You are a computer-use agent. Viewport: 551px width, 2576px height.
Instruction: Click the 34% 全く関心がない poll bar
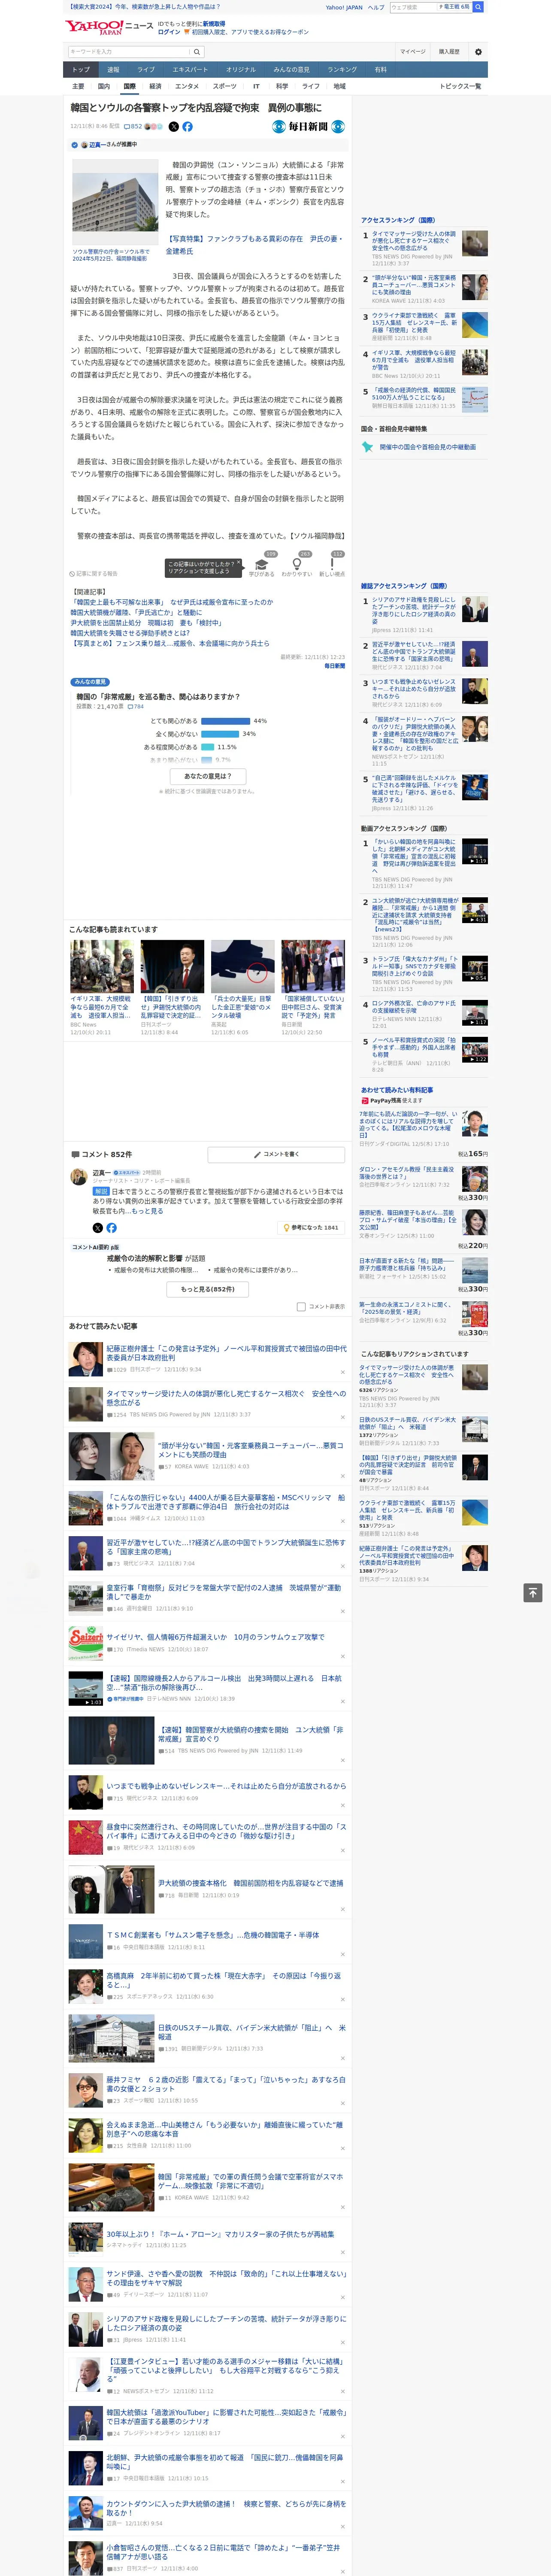pos(220,734)
